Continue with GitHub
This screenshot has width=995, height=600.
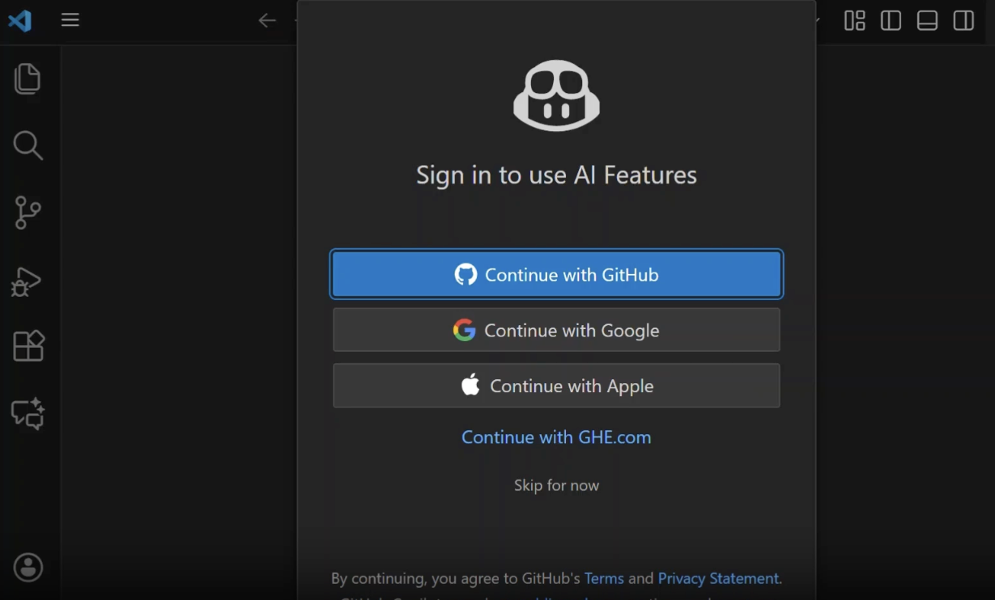click(x=556, y=274)
